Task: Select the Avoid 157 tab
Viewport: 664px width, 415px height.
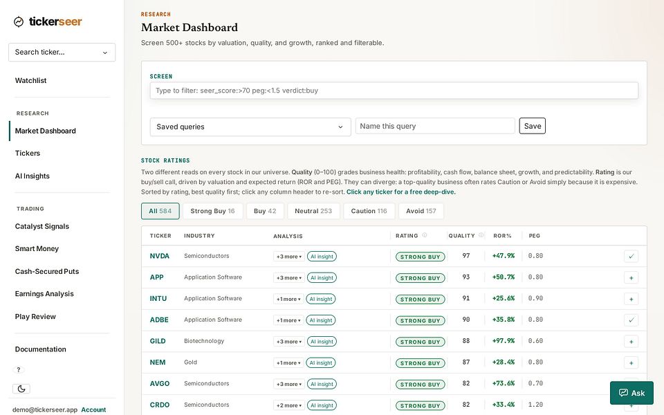Action: (421, 211)
